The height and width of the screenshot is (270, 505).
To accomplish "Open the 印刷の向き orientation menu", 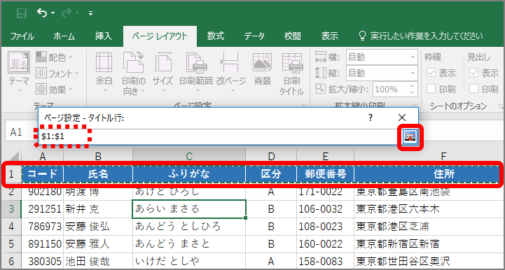I will pos(134,73).
